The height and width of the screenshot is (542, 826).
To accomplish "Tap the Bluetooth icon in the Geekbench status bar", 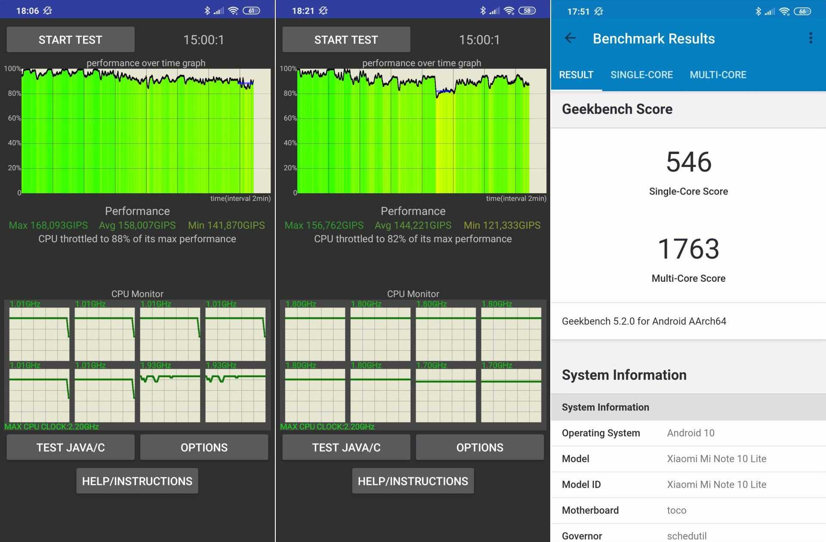I will pyautogui.click(x=758, y=11).
